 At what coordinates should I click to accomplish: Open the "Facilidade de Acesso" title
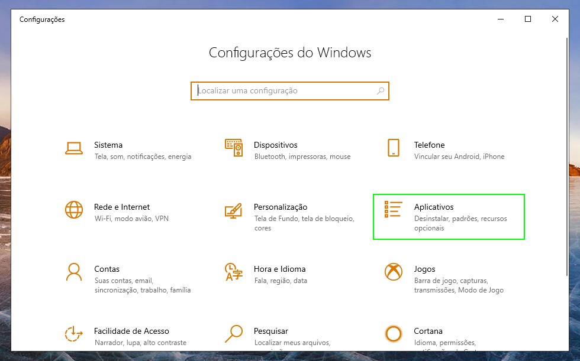[x=131, y=331]
